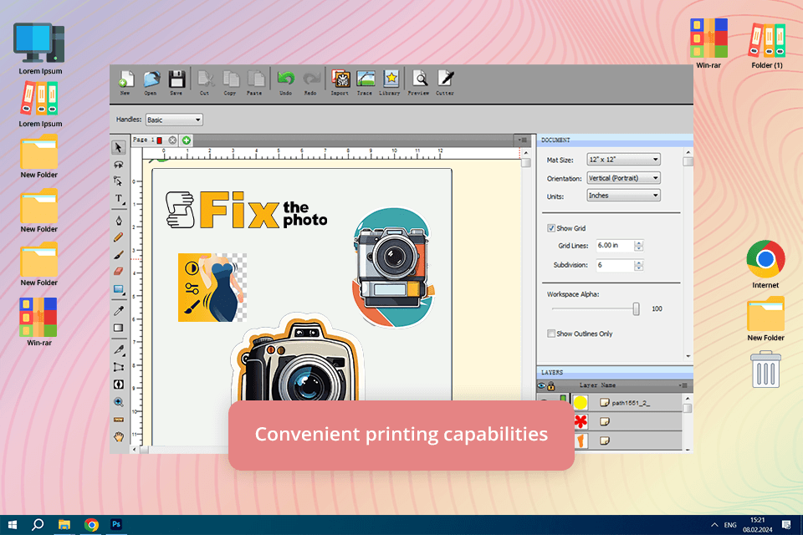This screenshot has height=535, width=803.
Task: Toggle all layers visibility eye icon
Action: coord(541,385)
